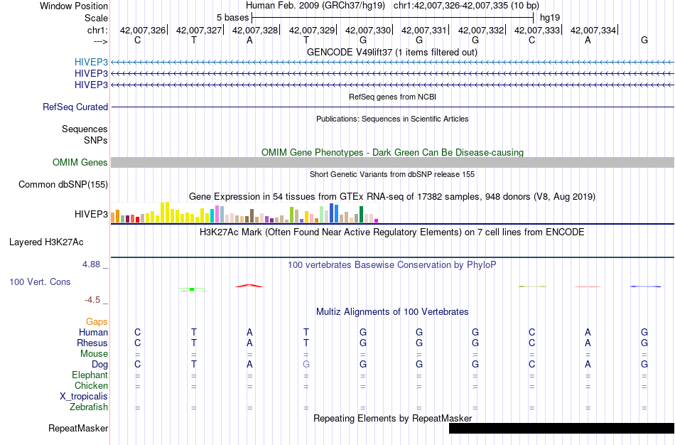Click the RefSeq Curated intron line
The height and width of the screenshot is (445, 675).
pyautogui.click(x=392, y=107)
